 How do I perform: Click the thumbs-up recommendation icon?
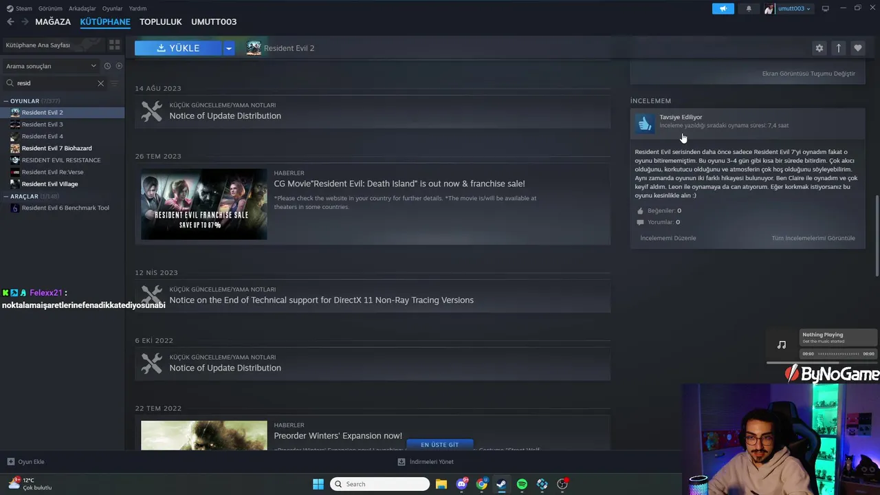click(x=645, y=123)
